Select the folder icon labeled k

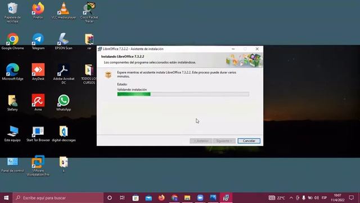tap(64, 164)
